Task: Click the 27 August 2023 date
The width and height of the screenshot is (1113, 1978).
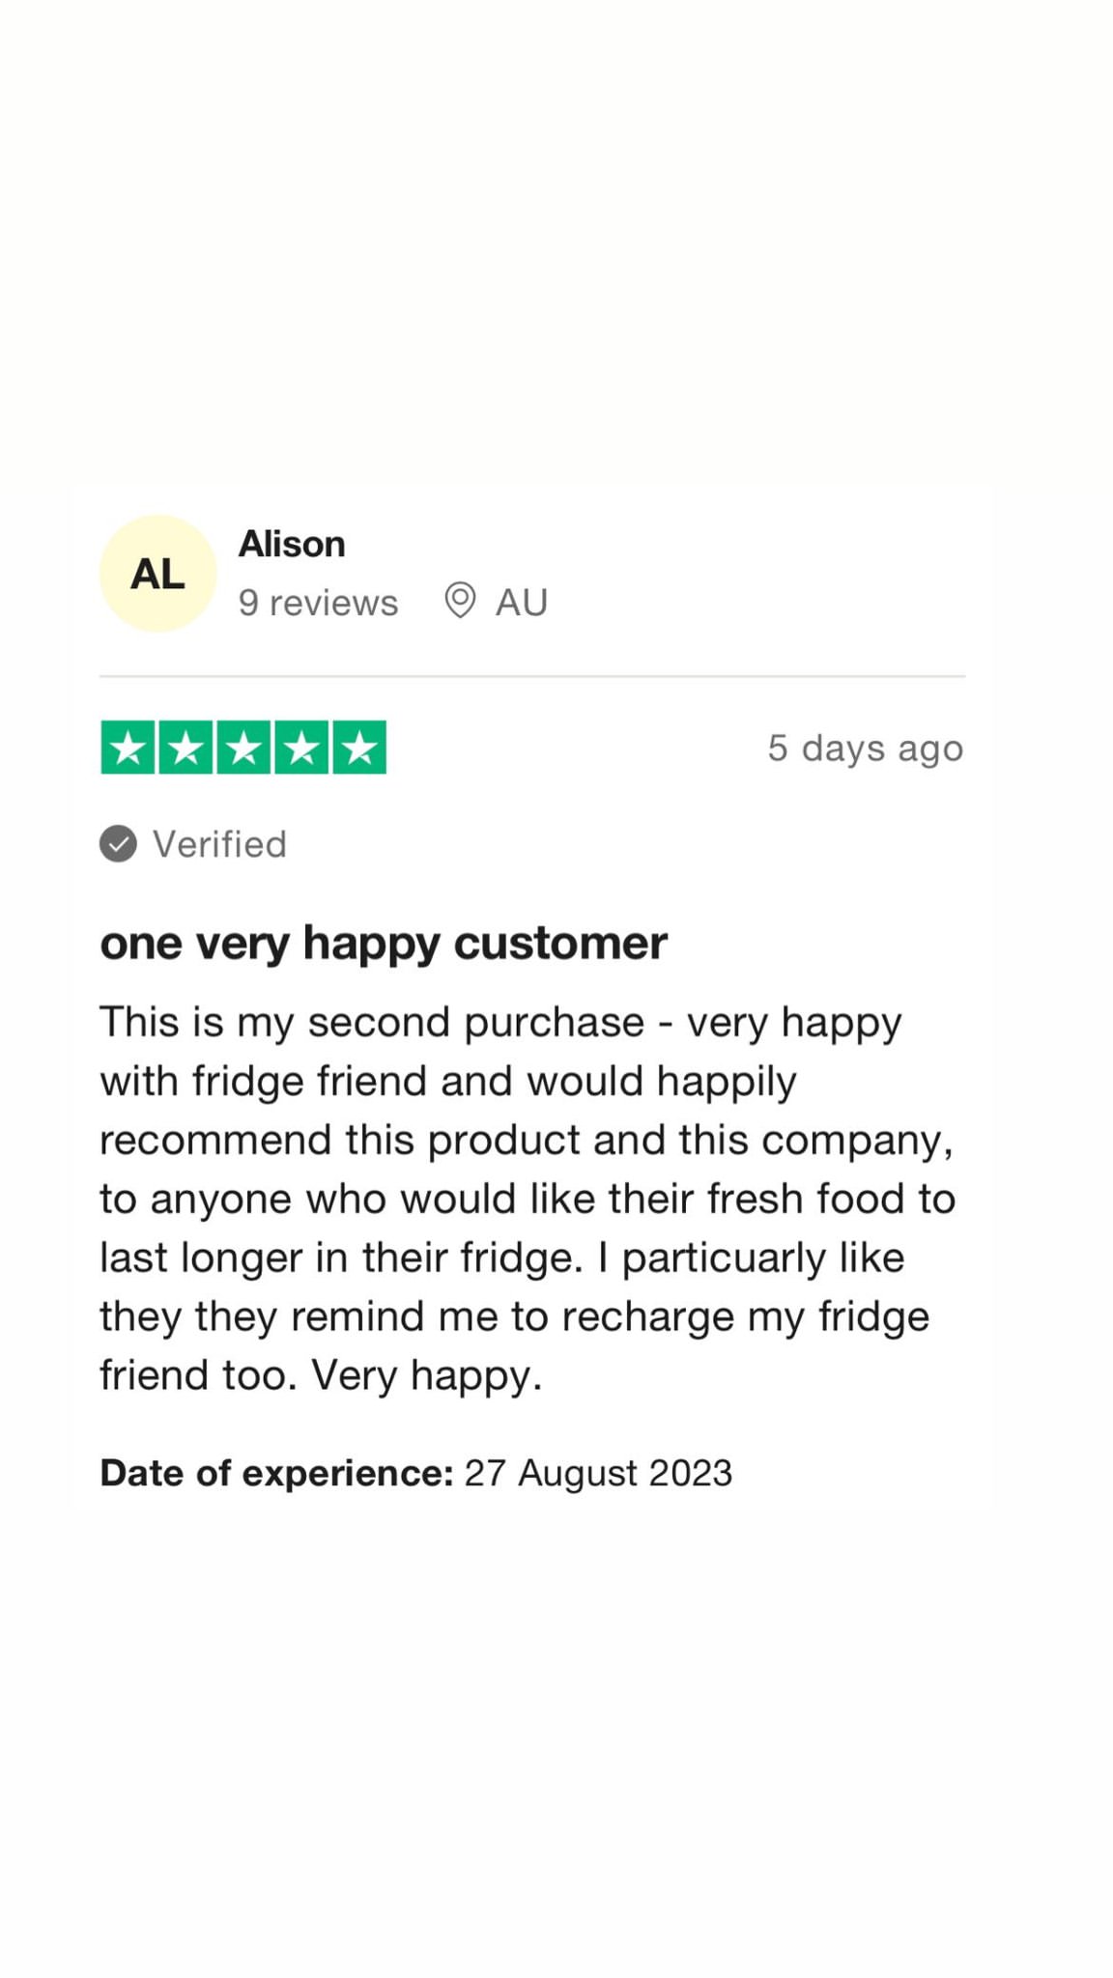Action: [598, 1473]
